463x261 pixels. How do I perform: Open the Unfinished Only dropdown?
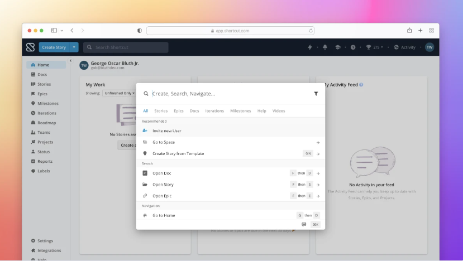point(120,93)
